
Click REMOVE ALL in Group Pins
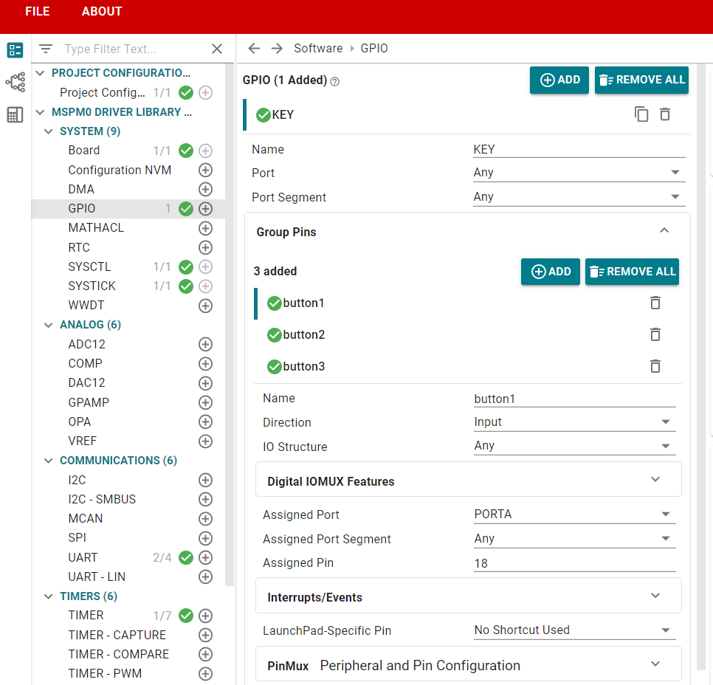pyautogui.click(x=632, y=272)
